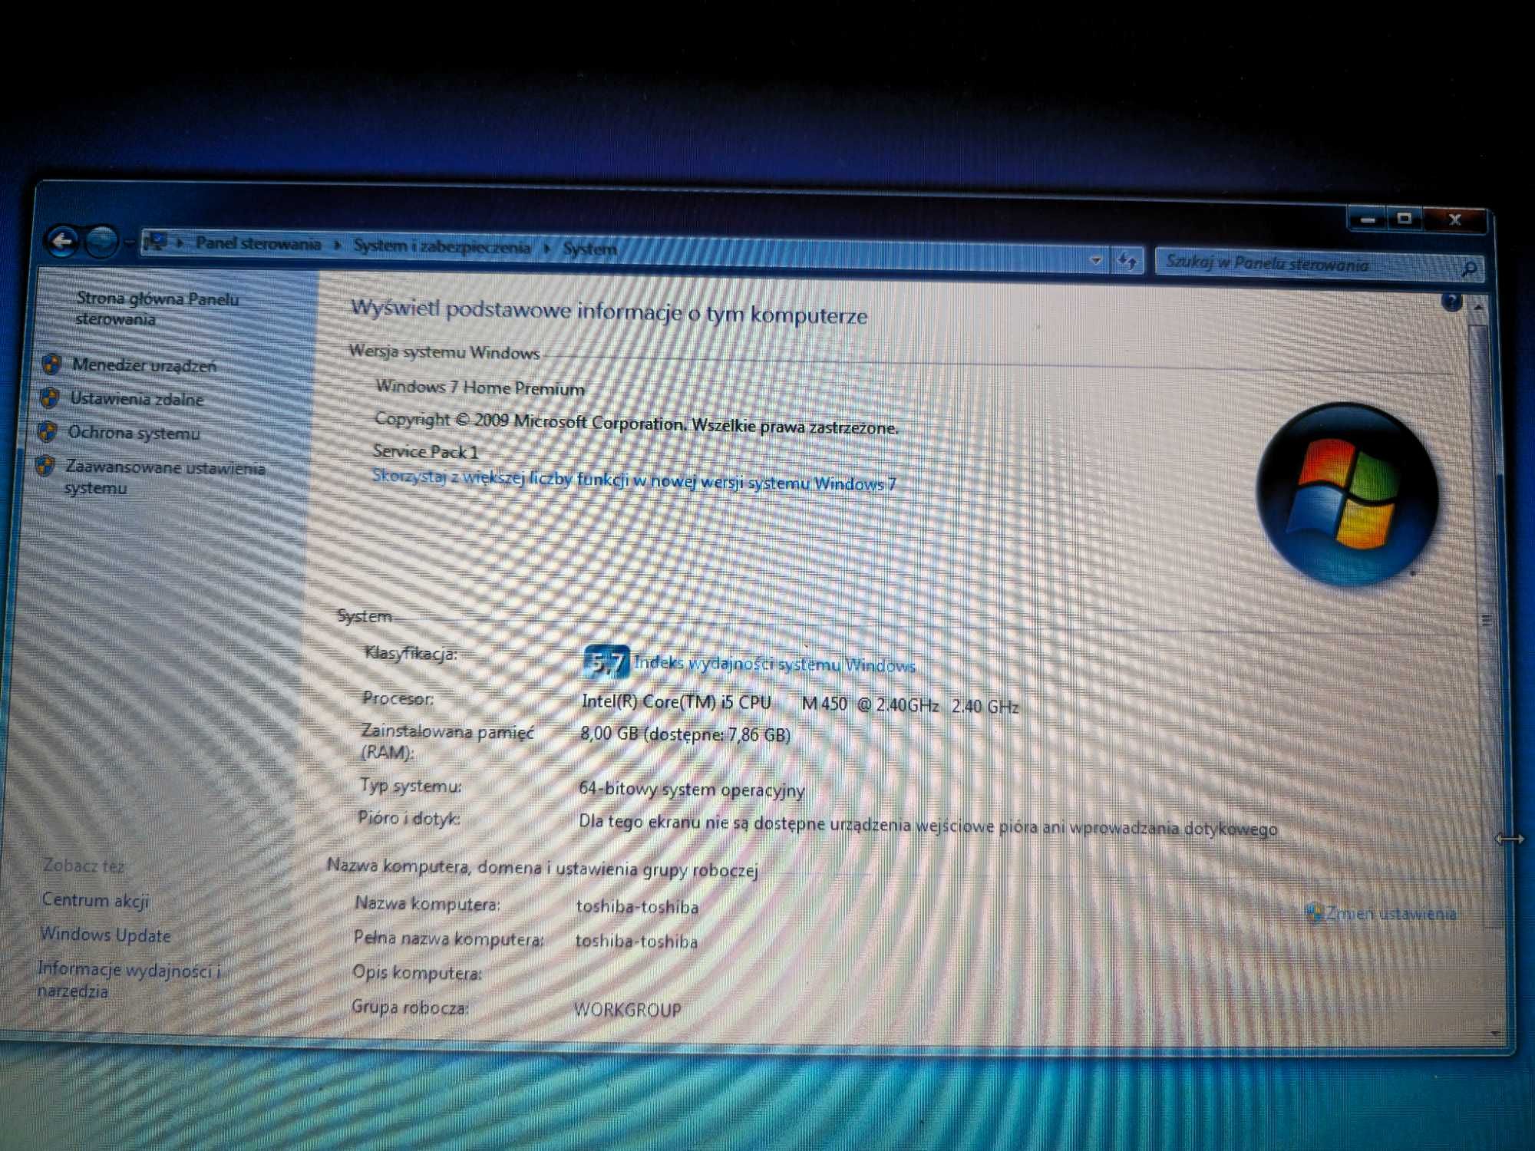
Task: Maximize the System window
Action: point(1405,219)
